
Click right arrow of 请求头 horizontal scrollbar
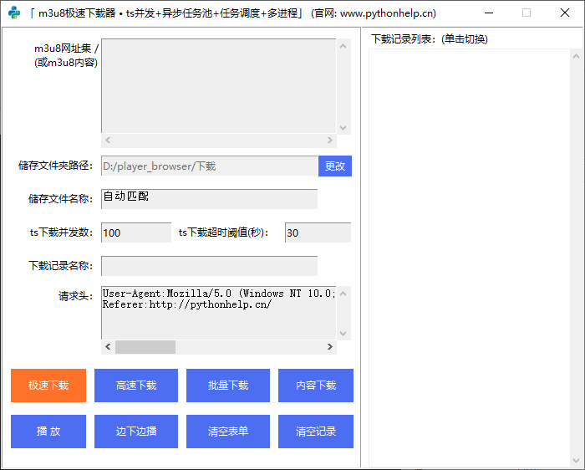[331, 347]
